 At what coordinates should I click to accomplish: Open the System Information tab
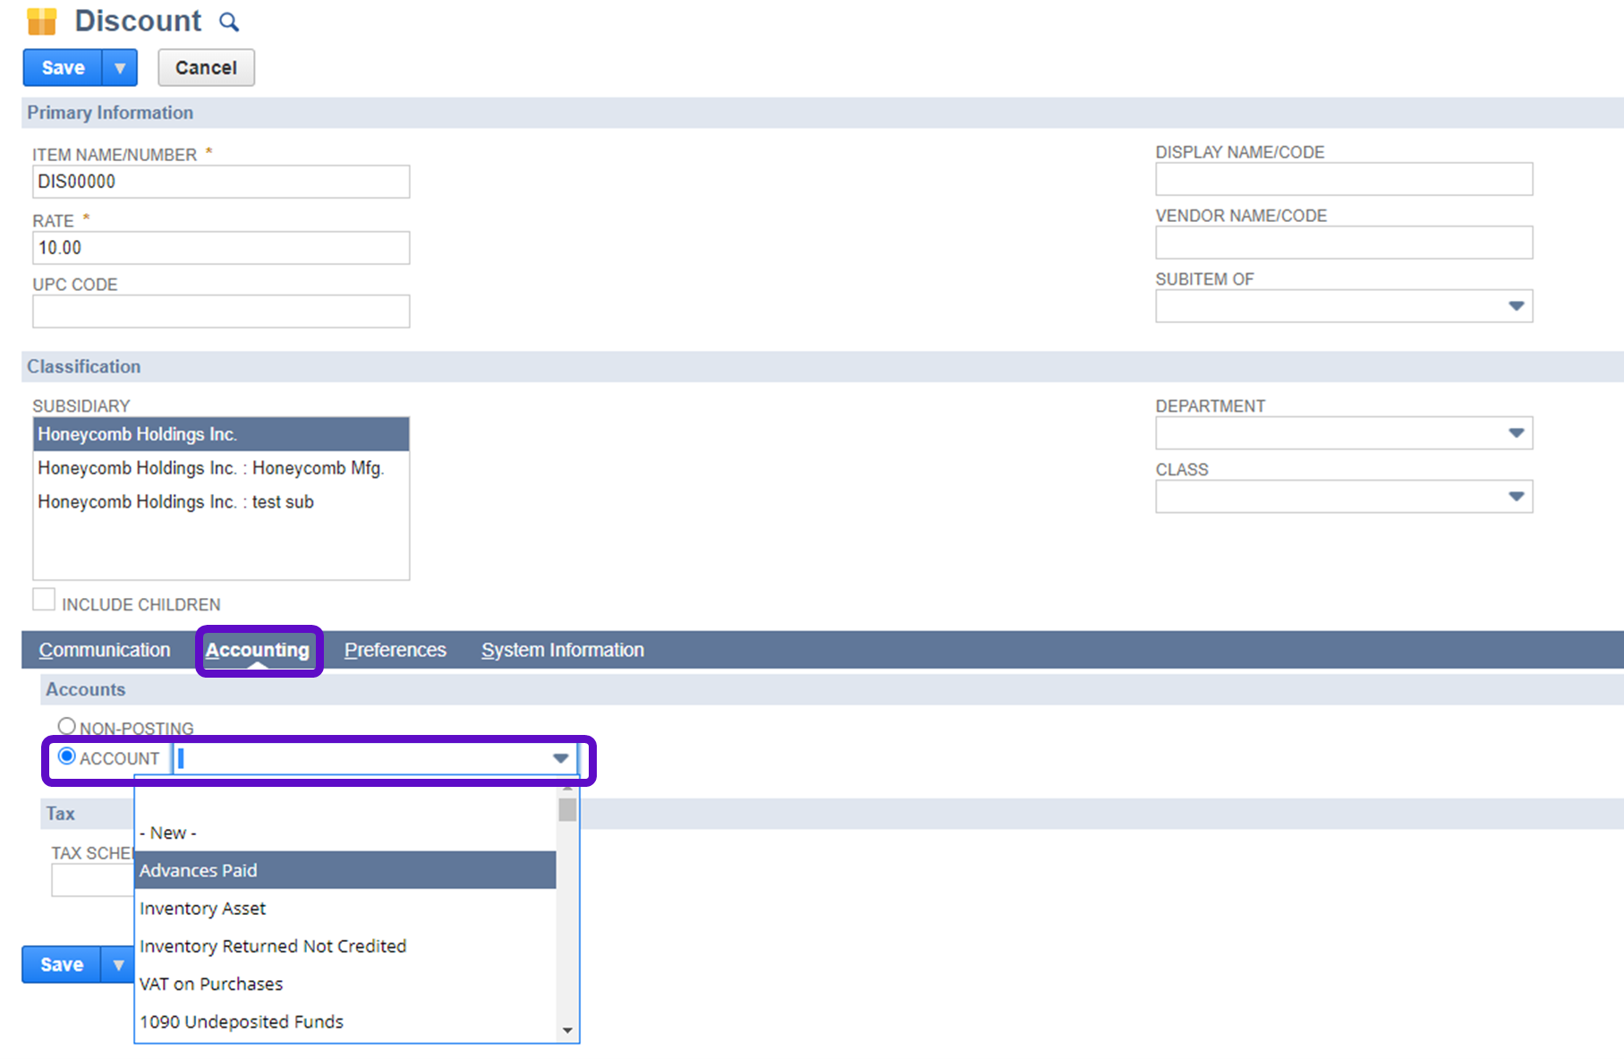point(562,650)
